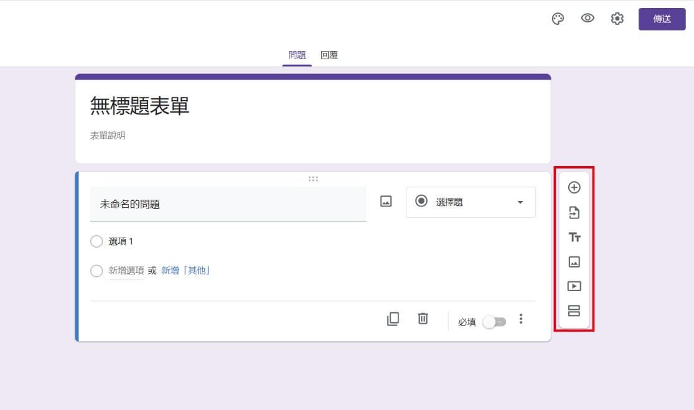
Task: Delete the question using the trash icon
Action: pos(423,319)
